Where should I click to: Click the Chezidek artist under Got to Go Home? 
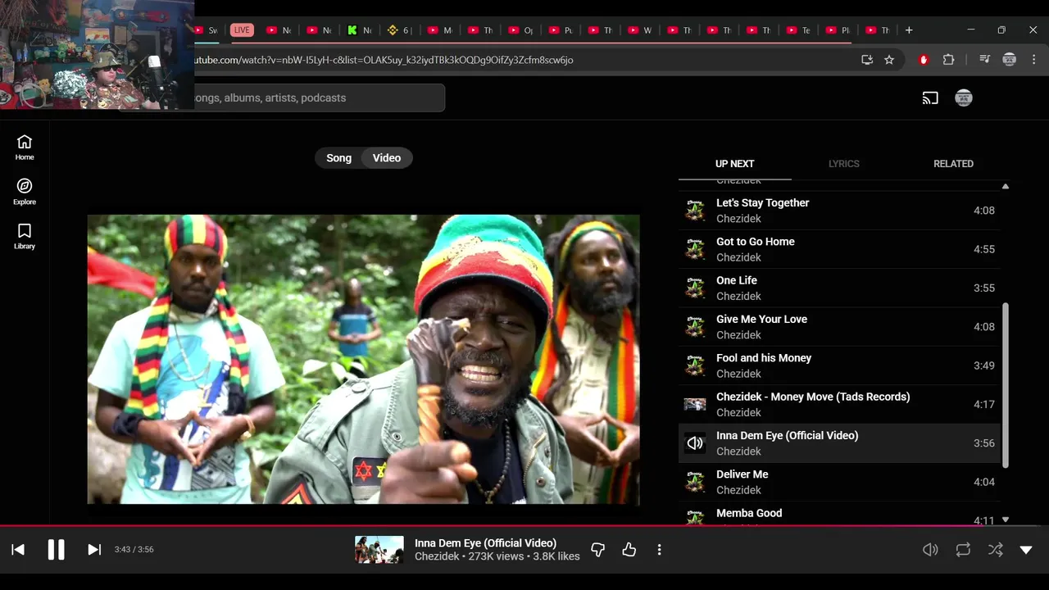(738, 257)
